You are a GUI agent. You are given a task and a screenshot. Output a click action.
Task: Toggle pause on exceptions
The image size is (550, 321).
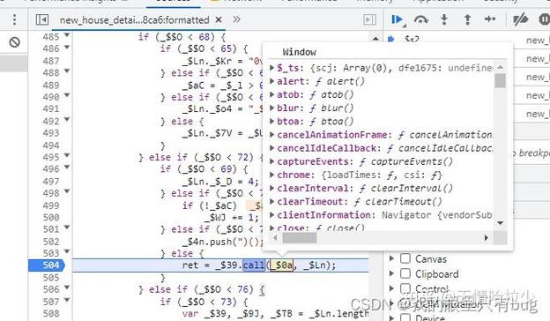544,19
